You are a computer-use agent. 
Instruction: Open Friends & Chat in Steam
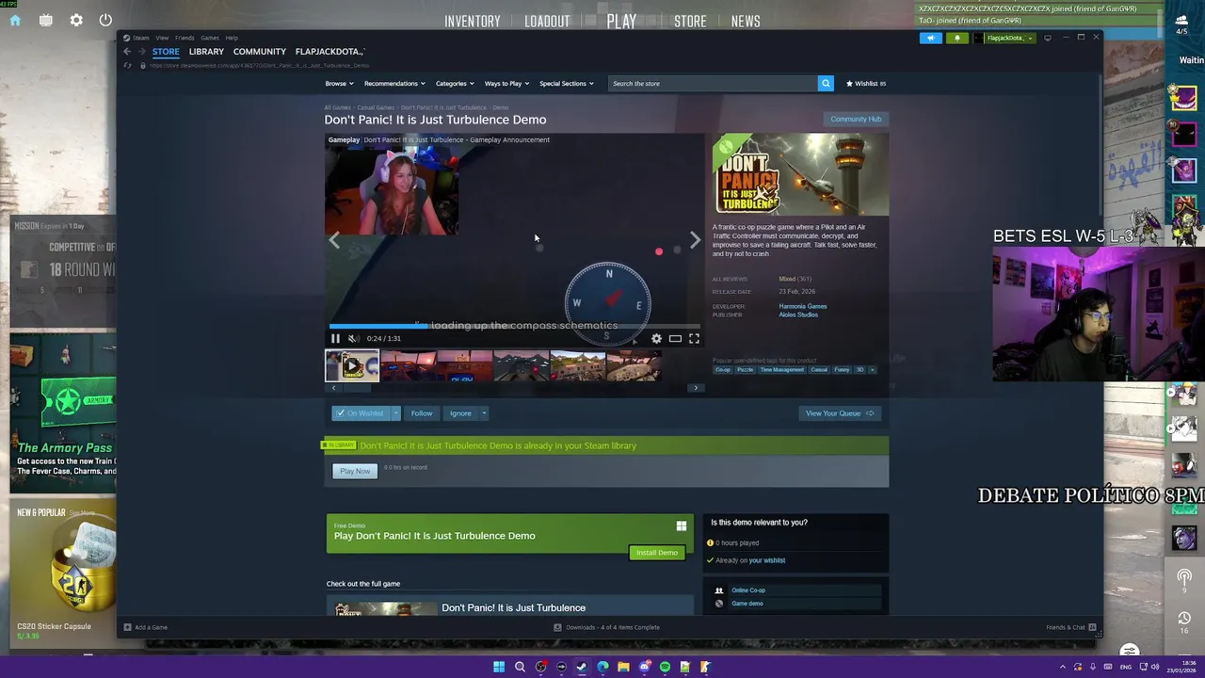1070,627
